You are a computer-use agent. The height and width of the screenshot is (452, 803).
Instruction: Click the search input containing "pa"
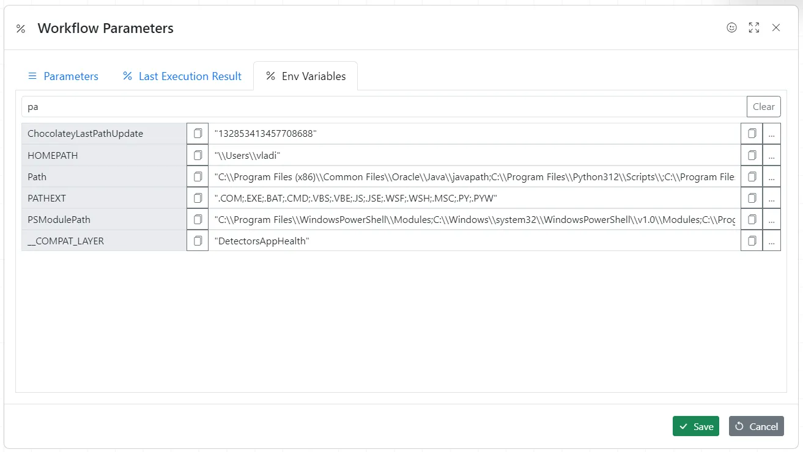tap(367, 106)
